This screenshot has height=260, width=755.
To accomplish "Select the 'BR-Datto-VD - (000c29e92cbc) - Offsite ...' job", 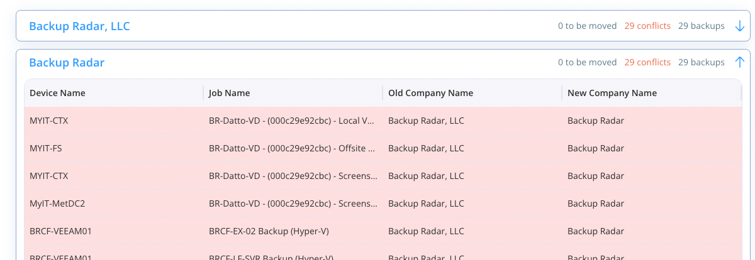I will click(x=293, y=148).
